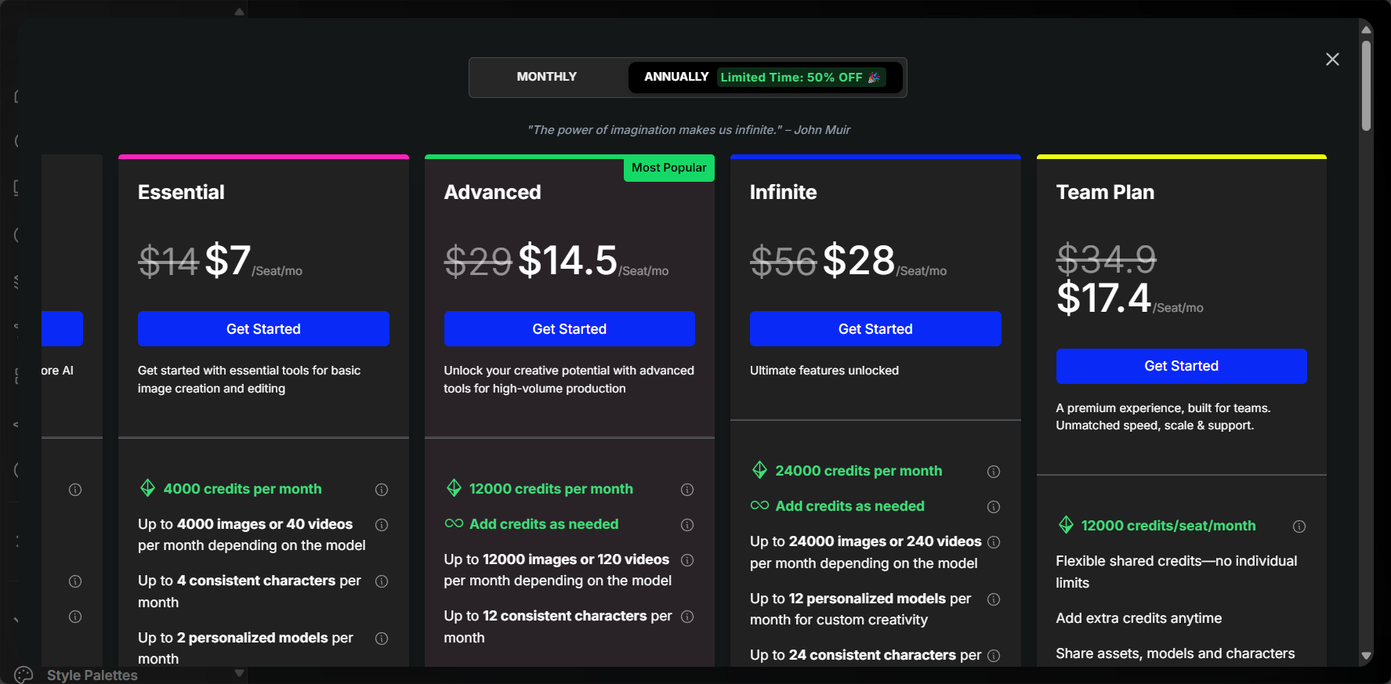This screenshot has height=684, width=1391.
Task: Open info icon beside 24000 credits per month
Action: coord(994,472)
